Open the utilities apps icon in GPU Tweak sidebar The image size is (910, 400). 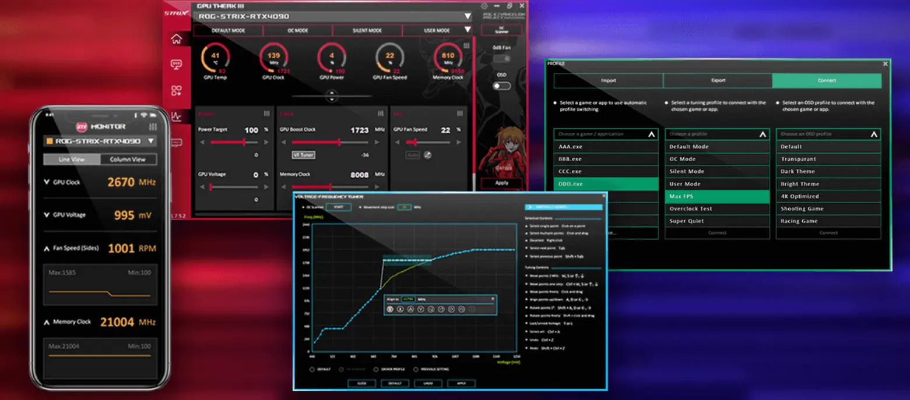pos(176,90)
